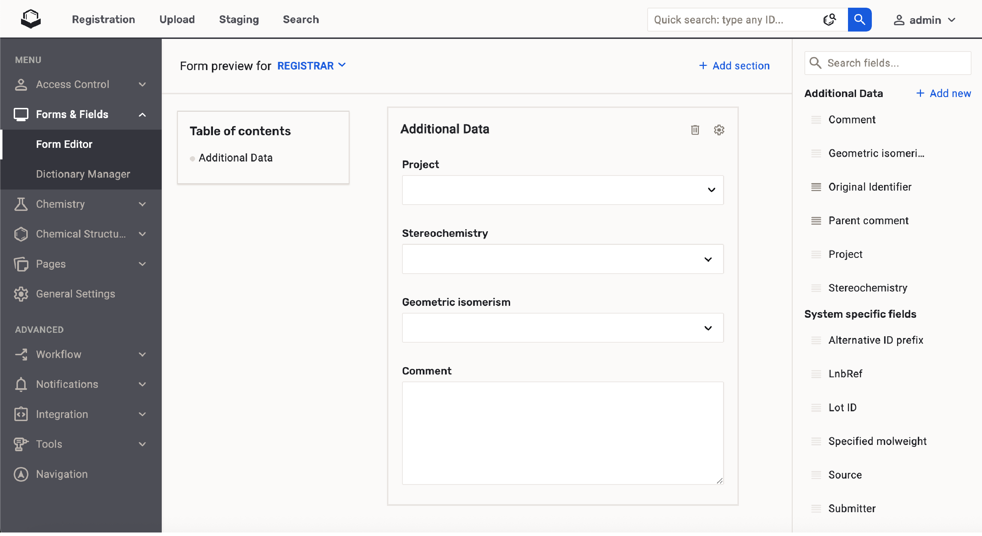Open the Stereochemistry dropdown field
Image resolution: width=982 pixels, height=536 pixels.
562,259
